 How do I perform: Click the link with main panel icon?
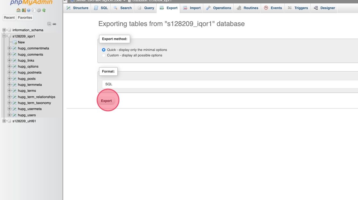(54, 24)
